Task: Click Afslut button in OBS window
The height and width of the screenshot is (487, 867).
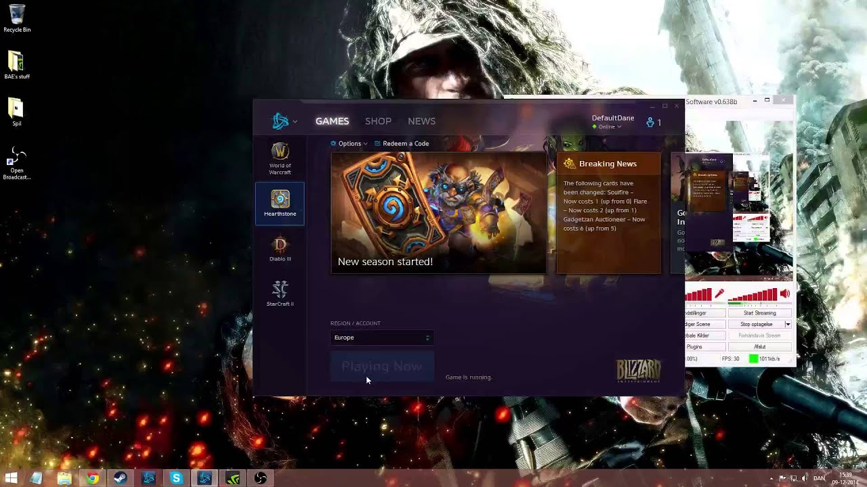Action: coord(759,347)
